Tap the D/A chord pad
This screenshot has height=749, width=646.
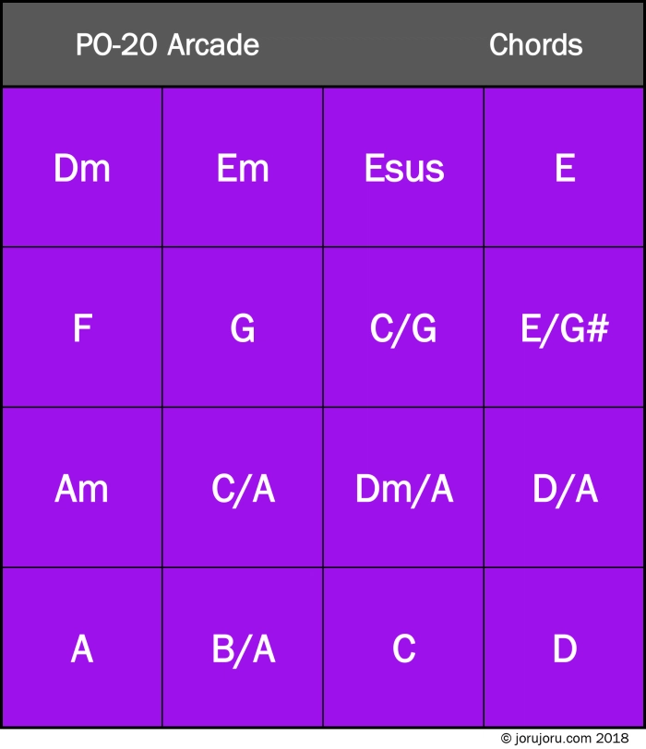point(565,488)
